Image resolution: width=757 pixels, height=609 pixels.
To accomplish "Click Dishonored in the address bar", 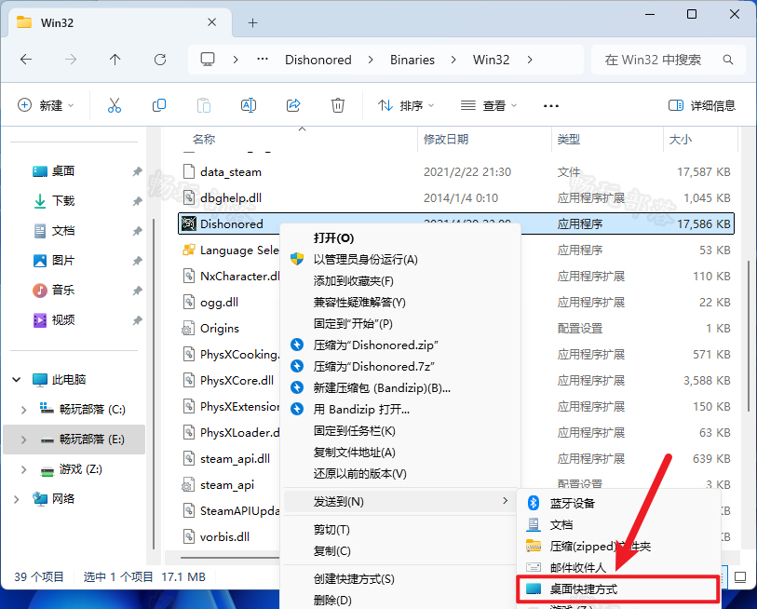I will pos(318,60).
